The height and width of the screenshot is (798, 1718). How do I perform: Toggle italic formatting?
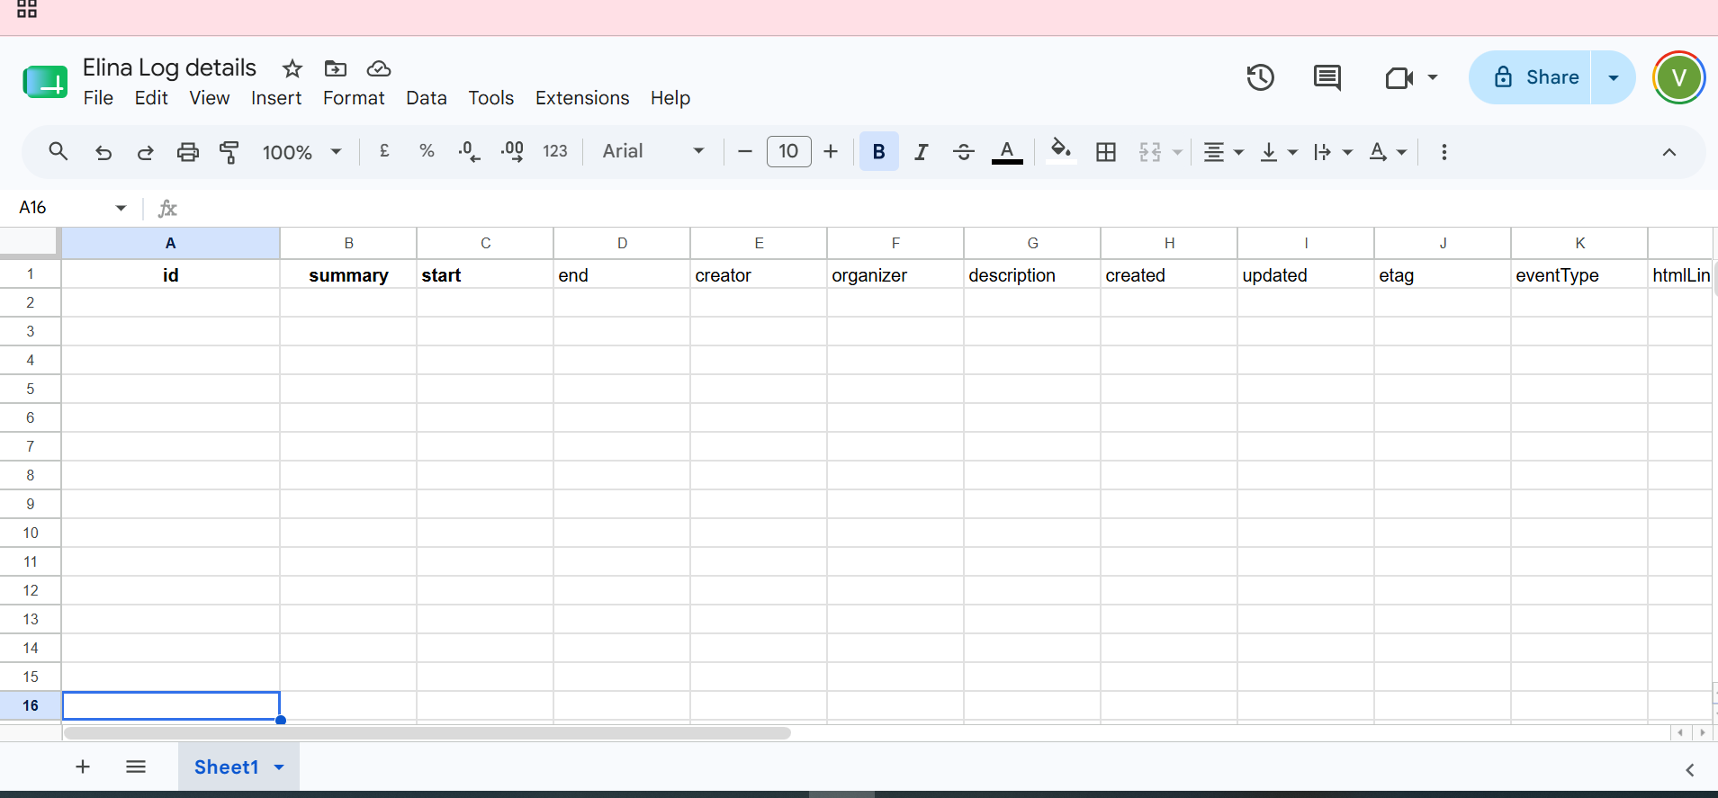coord(921,152)
